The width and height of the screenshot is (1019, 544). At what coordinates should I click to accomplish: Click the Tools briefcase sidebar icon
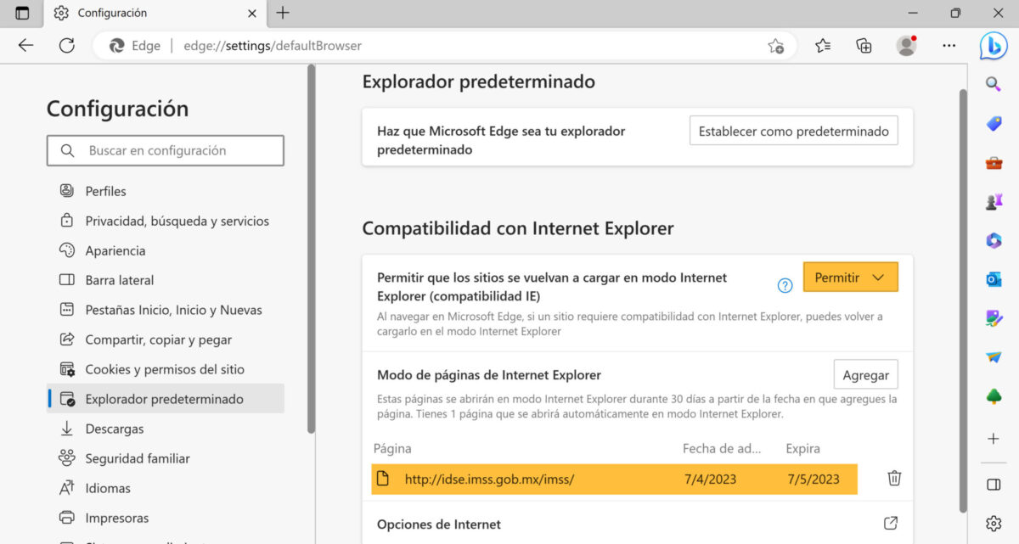click(x=994, y=163)
